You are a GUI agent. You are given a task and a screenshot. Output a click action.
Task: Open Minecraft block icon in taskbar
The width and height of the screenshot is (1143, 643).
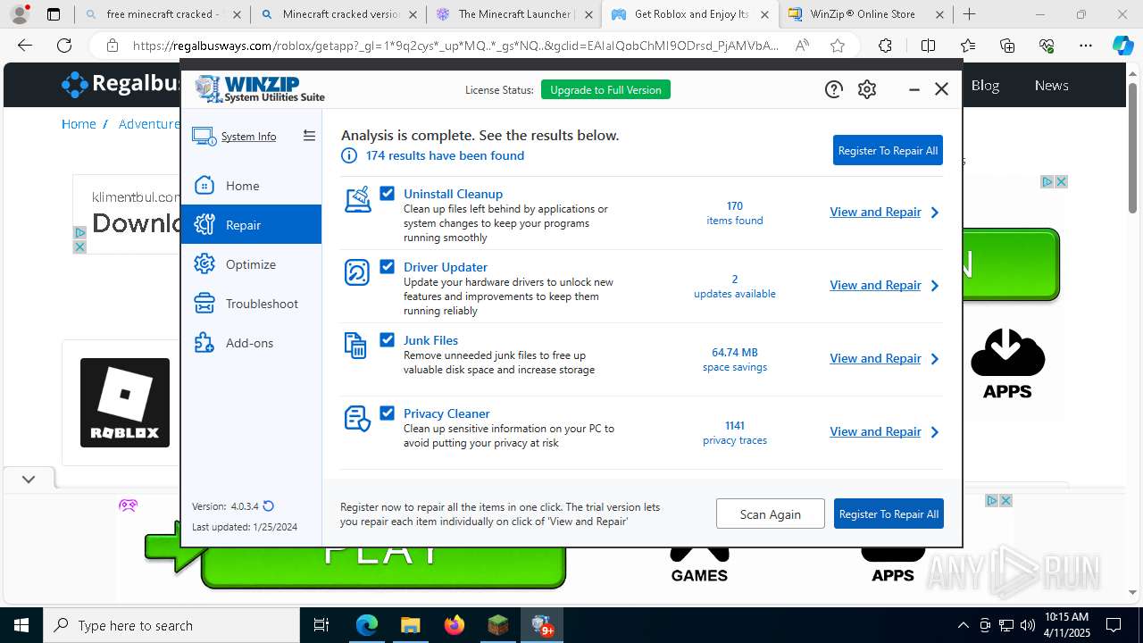498,625
